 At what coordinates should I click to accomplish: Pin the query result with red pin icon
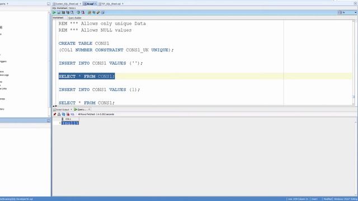[55, 114]
